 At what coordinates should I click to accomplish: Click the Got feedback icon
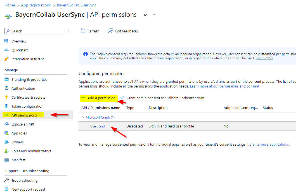(x=111, y=31)
